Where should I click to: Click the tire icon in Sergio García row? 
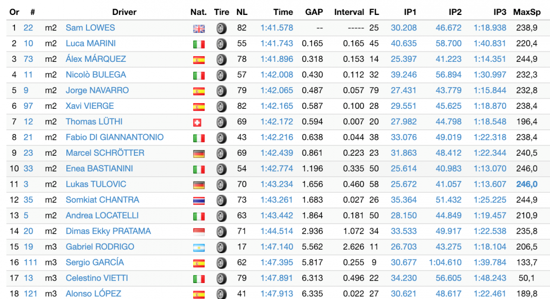(x=221, y=263)
